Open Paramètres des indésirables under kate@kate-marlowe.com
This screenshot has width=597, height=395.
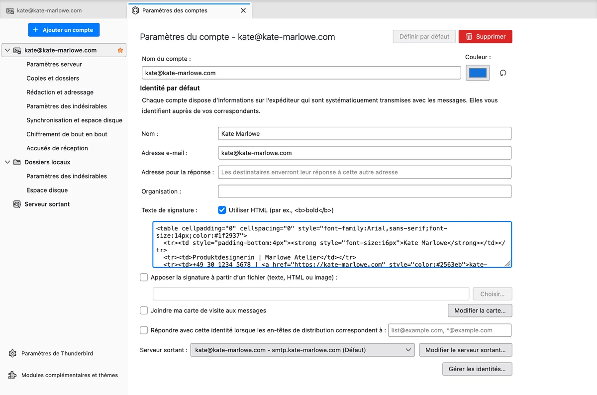[67, 106]
